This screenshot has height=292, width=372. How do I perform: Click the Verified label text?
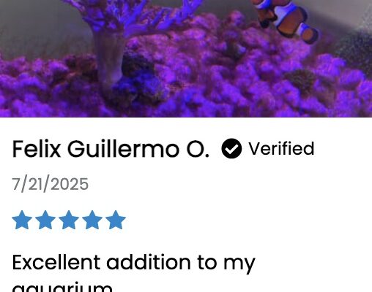point(281,148)
